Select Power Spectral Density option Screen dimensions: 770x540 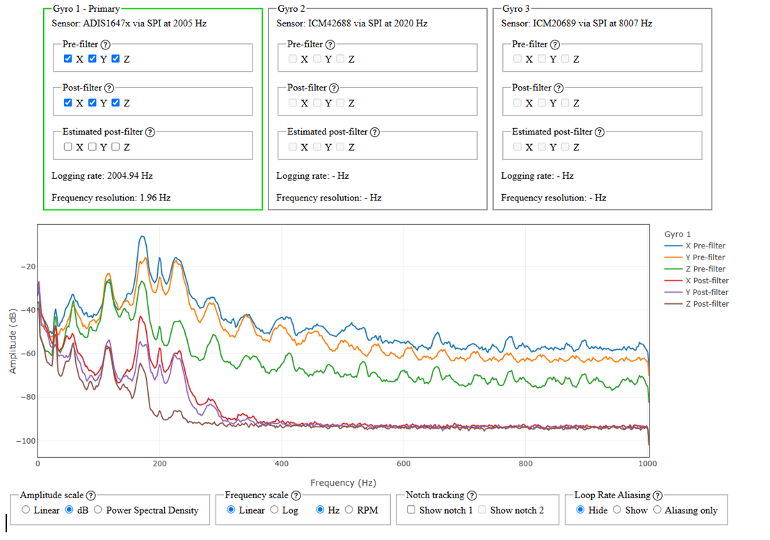point(97,509)
